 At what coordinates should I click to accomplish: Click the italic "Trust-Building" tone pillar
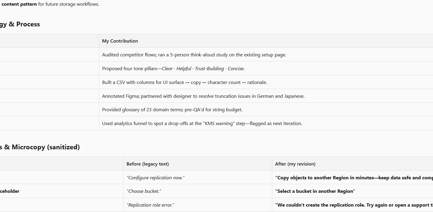point(209,69)
